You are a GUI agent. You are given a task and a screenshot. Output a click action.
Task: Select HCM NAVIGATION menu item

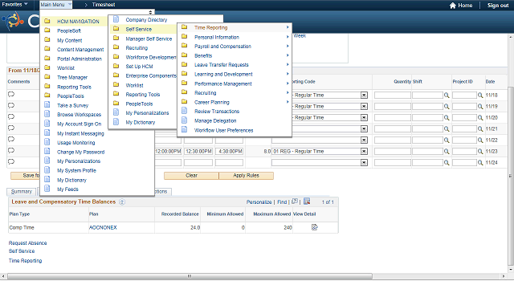[x=78, y=22]
